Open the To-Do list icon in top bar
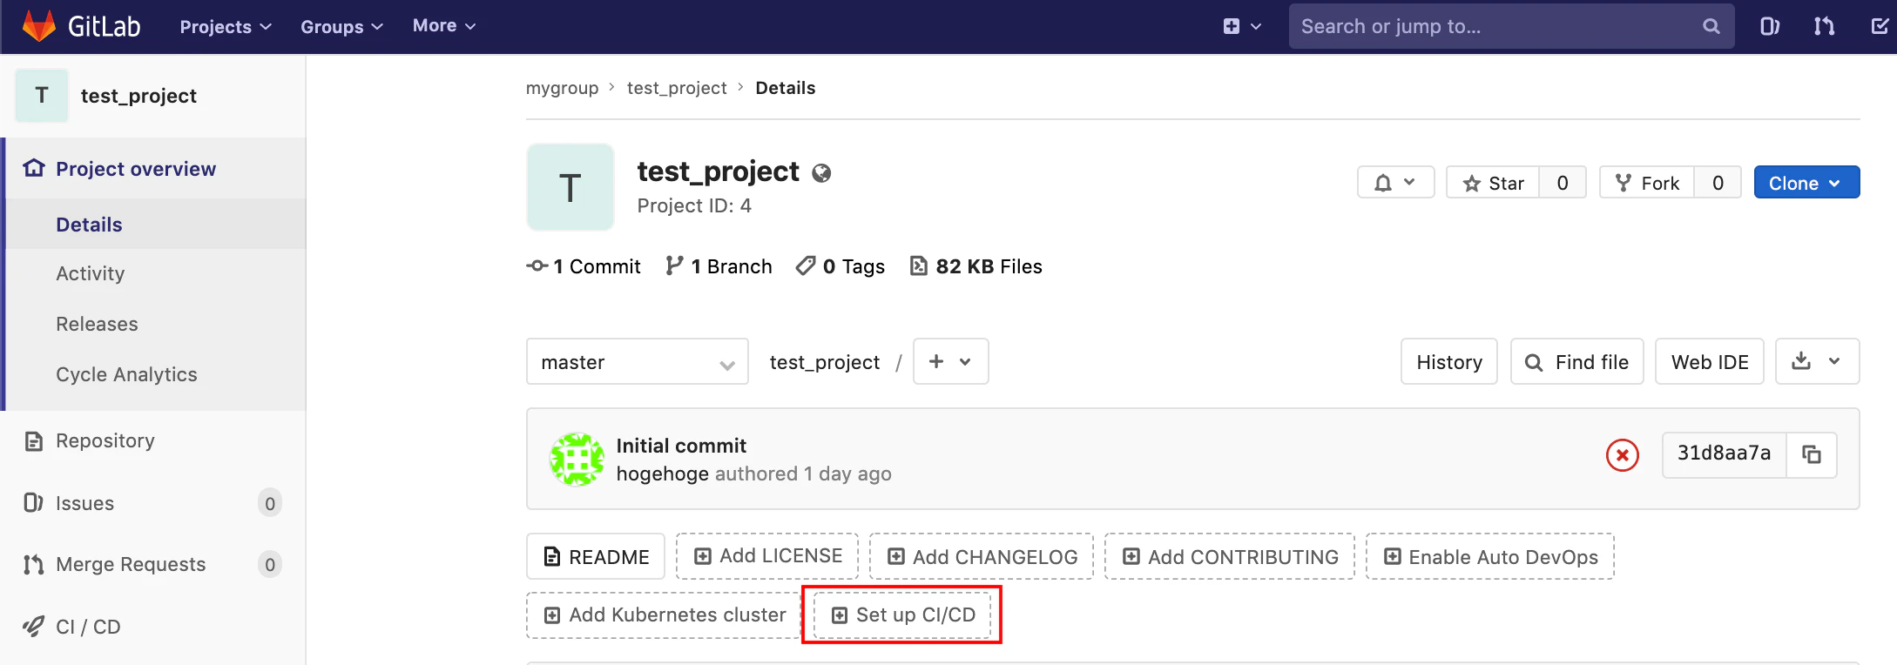 coord(1880,26)
